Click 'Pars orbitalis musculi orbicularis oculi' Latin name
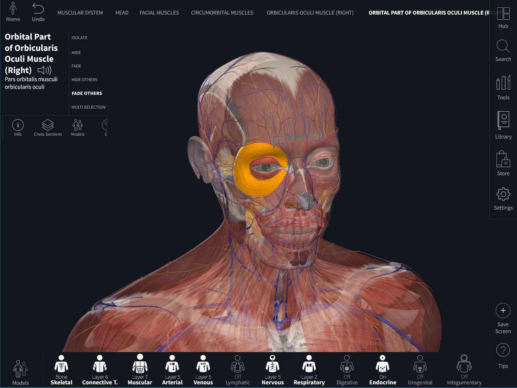The height and width of the screenshot is (388, 517). pyautogui.click(x=31, y=83)
